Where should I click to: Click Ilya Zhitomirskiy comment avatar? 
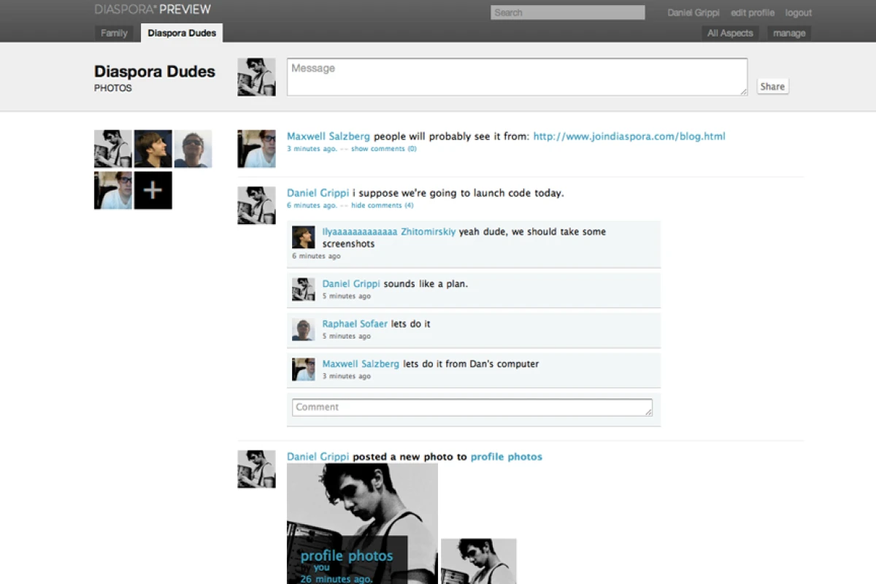pos(304,237)
